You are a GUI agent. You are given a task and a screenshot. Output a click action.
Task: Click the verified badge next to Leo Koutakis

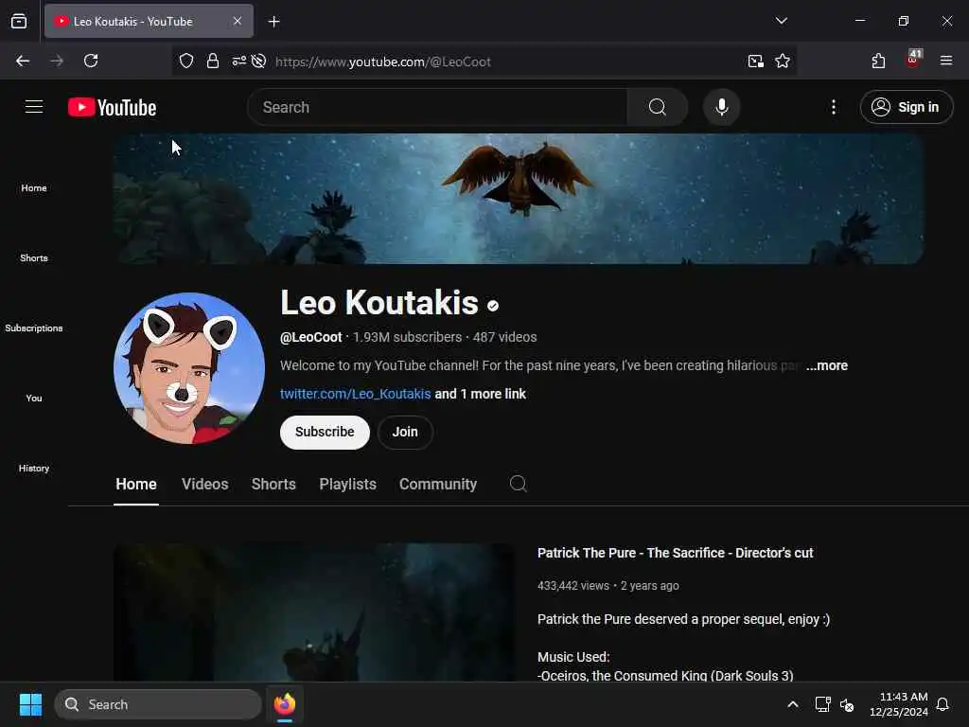[x=492, y=306]
